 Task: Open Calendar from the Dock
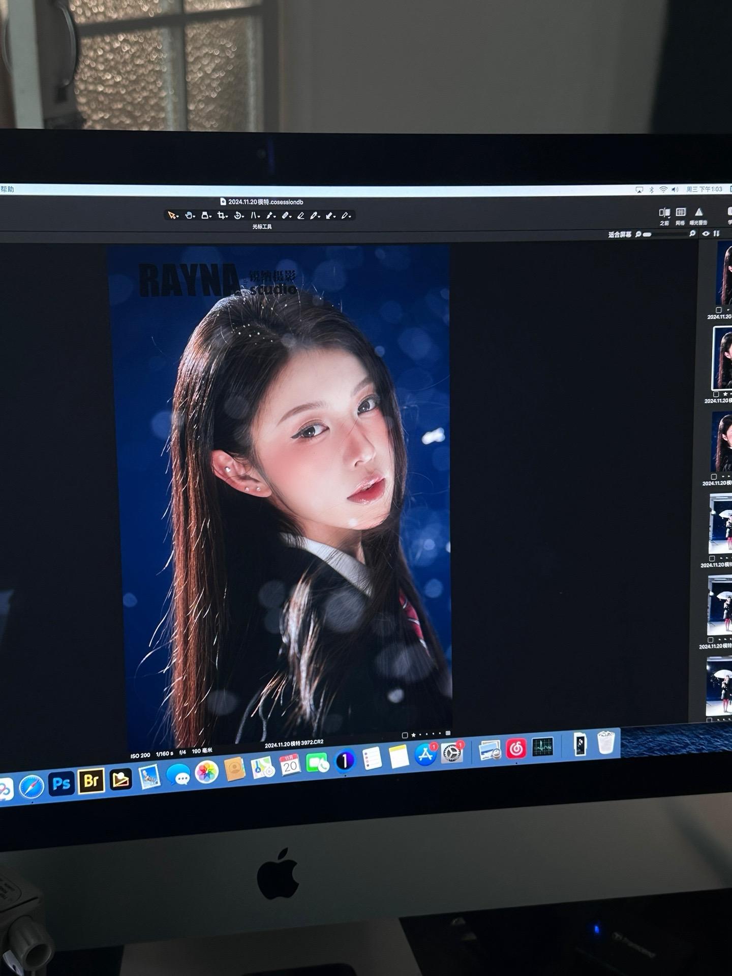[290, 765]
